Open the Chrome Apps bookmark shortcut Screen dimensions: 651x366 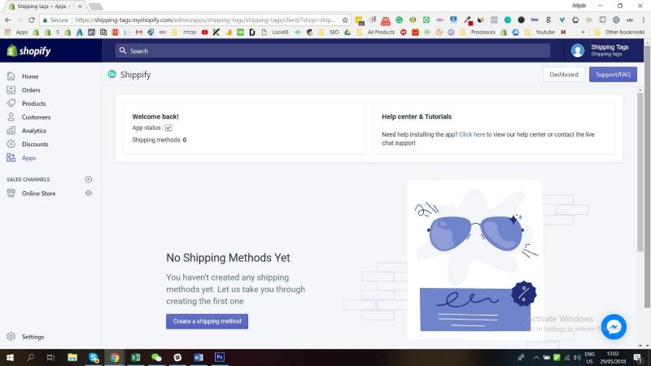click(x=16, y=32)
